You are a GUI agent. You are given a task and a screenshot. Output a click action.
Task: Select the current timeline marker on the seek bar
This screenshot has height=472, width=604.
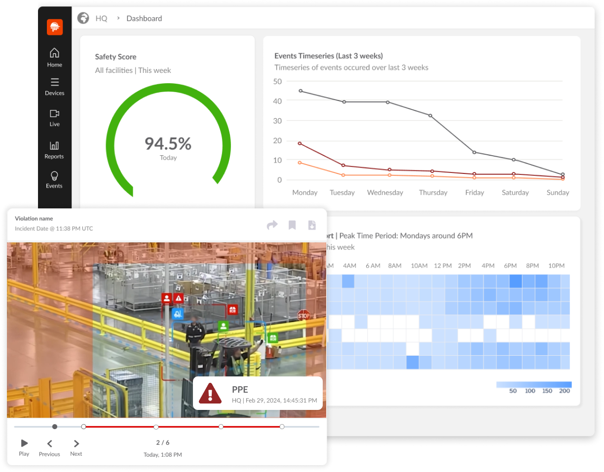coord(54,427)
